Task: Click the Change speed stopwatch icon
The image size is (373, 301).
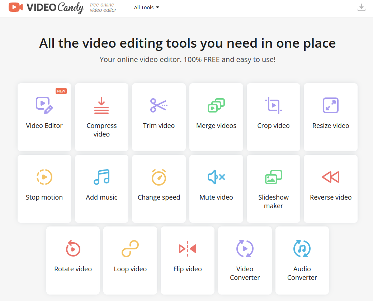Action: (x=159, y=177)
